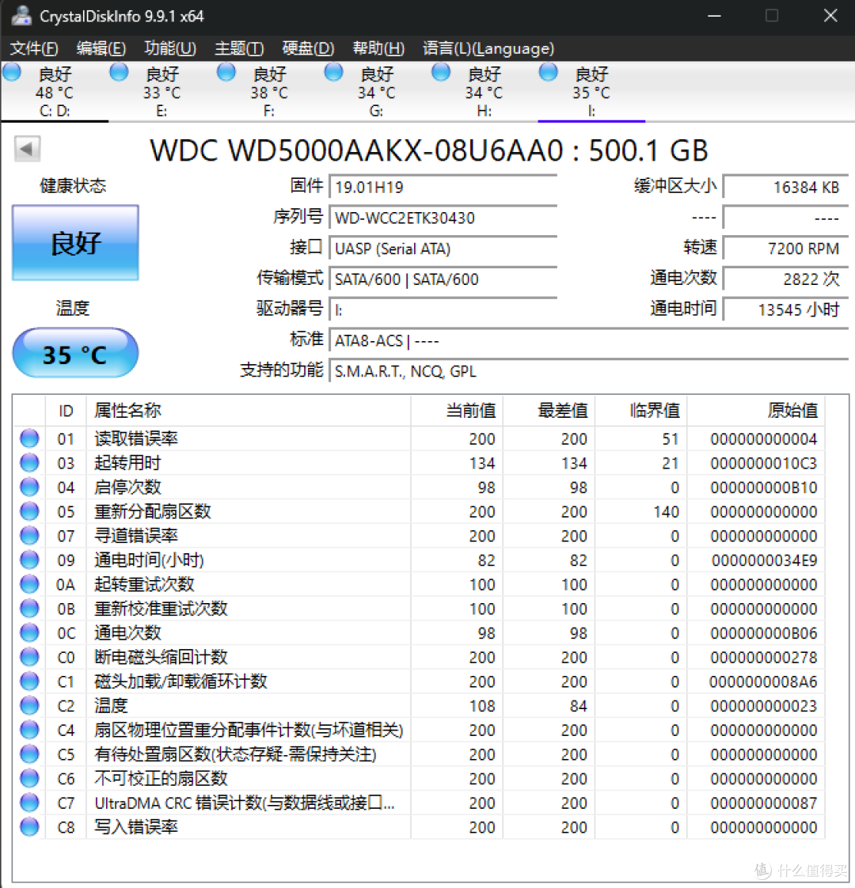Click status icon for C1 磁头加载/卸载循环计数
Viewport: 855px width, 888px height.
pyautogui.click(x=29, y=681)
